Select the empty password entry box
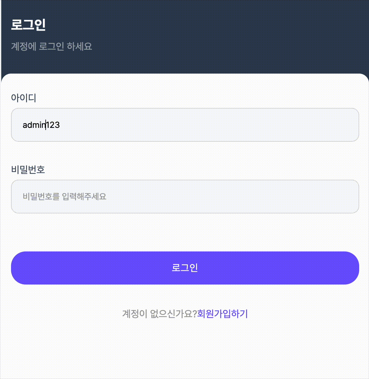This screenshot has width=369, height=379. click(185, 197)
